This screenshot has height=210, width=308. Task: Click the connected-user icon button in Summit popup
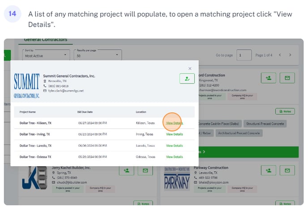coord(187,79)
